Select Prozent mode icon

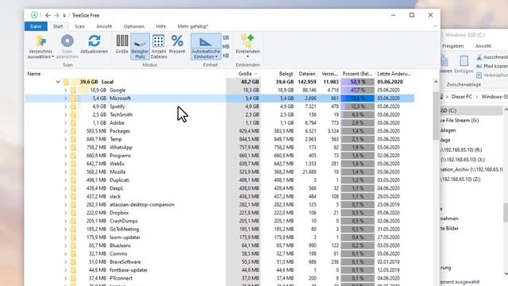click(177, 41)
